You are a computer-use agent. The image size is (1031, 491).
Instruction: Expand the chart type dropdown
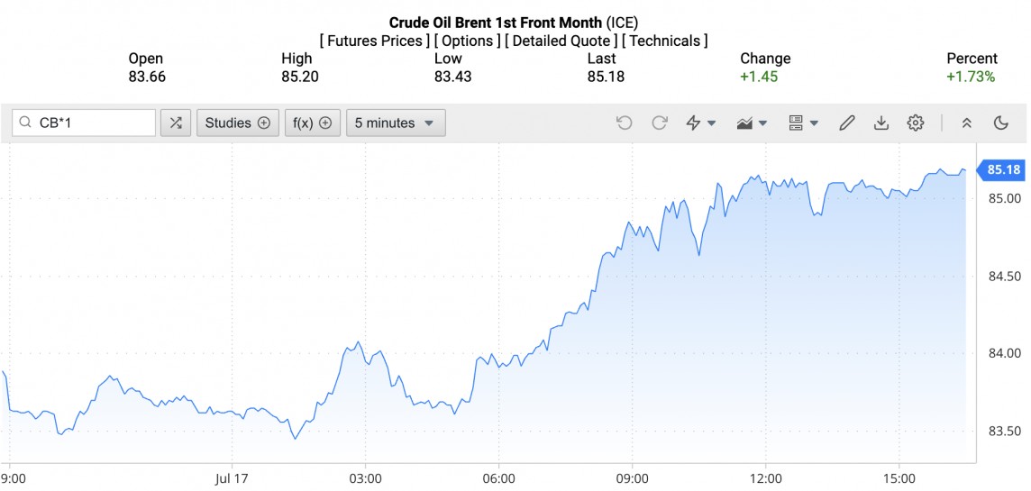pyautogui.click(x=751, y=123)
